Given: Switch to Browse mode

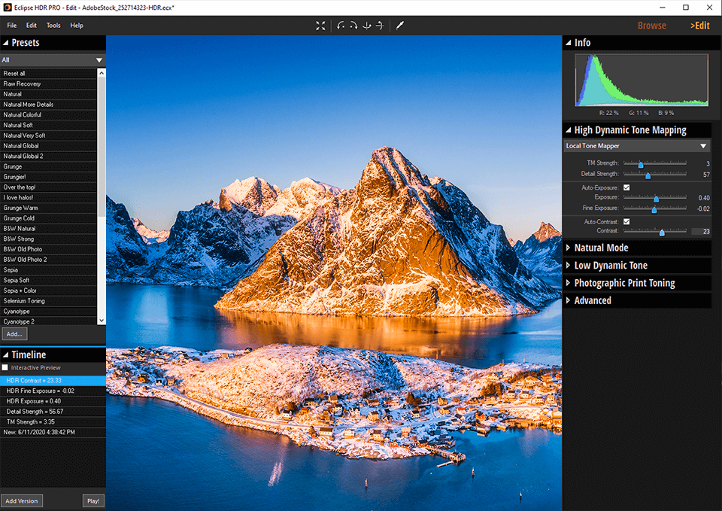Looking at the screenshot, I should pos(651,25).
